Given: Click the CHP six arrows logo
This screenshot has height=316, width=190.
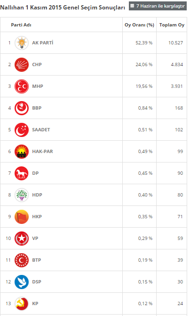Looking at the screenshot, I should click(22, 65).
